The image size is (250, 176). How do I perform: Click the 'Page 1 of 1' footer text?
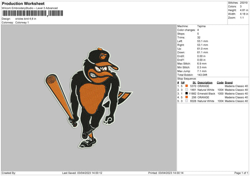tap(241, 173)
